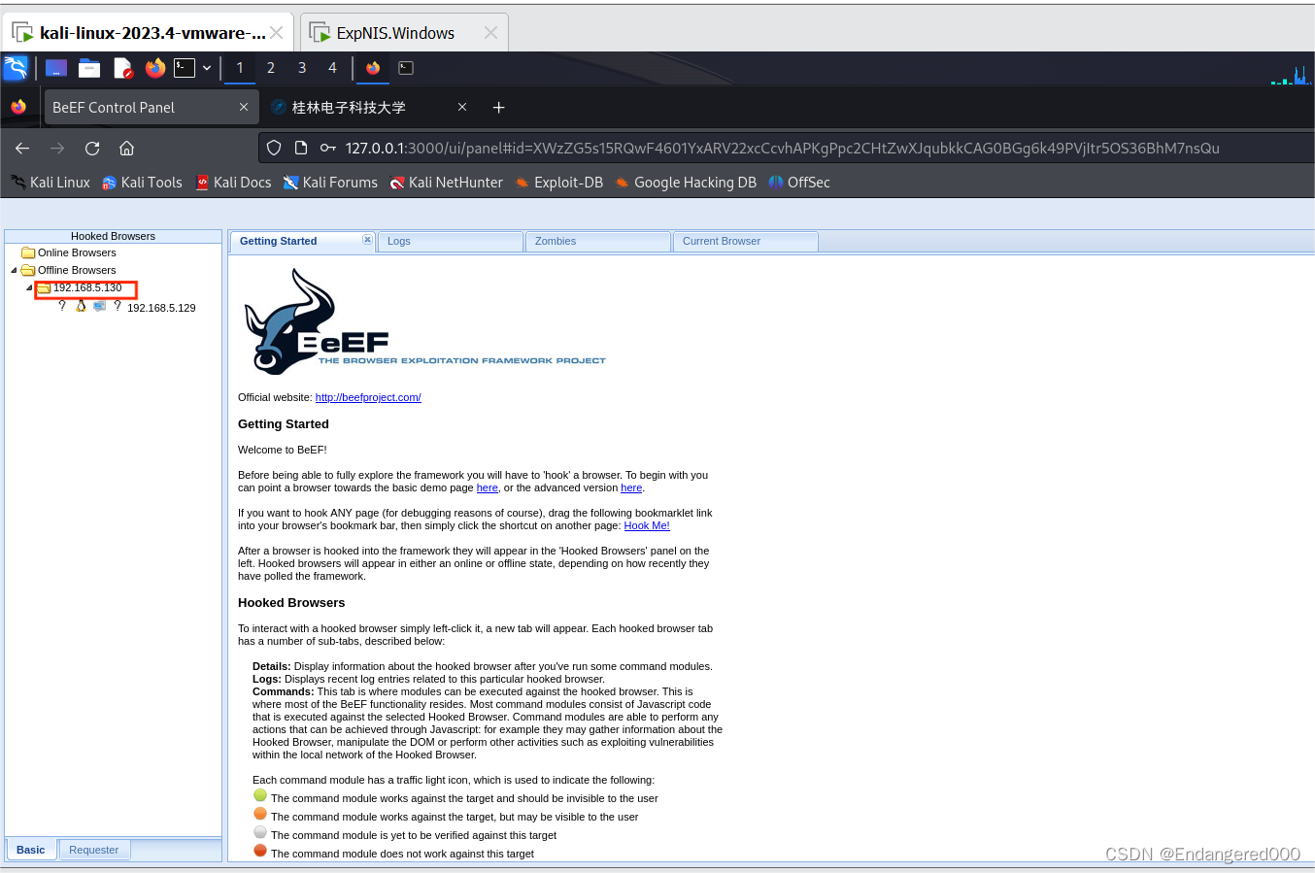Open the Google Hacking DB bookmark

tap(685, 182)
